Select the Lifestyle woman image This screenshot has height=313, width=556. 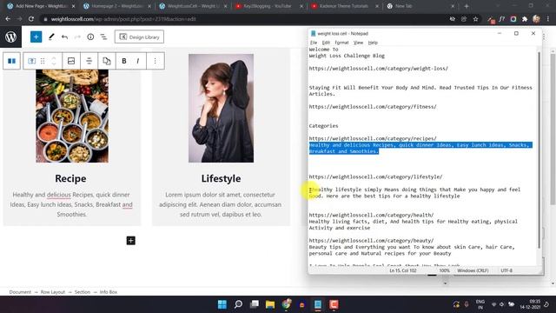point(221,108)
